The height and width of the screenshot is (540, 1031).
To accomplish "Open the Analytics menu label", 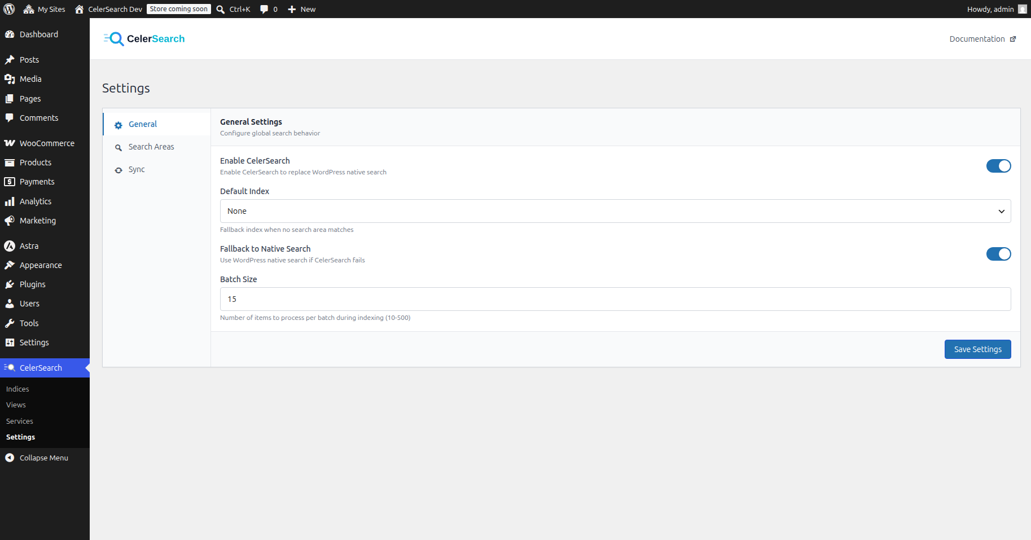I will [x=36, y=201].
